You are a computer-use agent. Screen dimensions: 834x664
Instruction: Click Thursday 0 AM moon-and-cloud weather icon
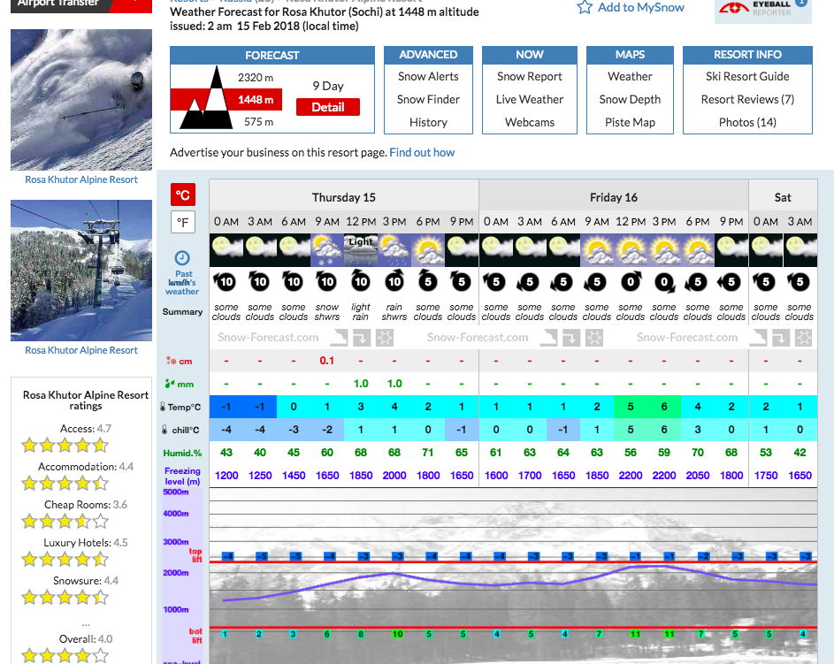[x=226, y=250]
